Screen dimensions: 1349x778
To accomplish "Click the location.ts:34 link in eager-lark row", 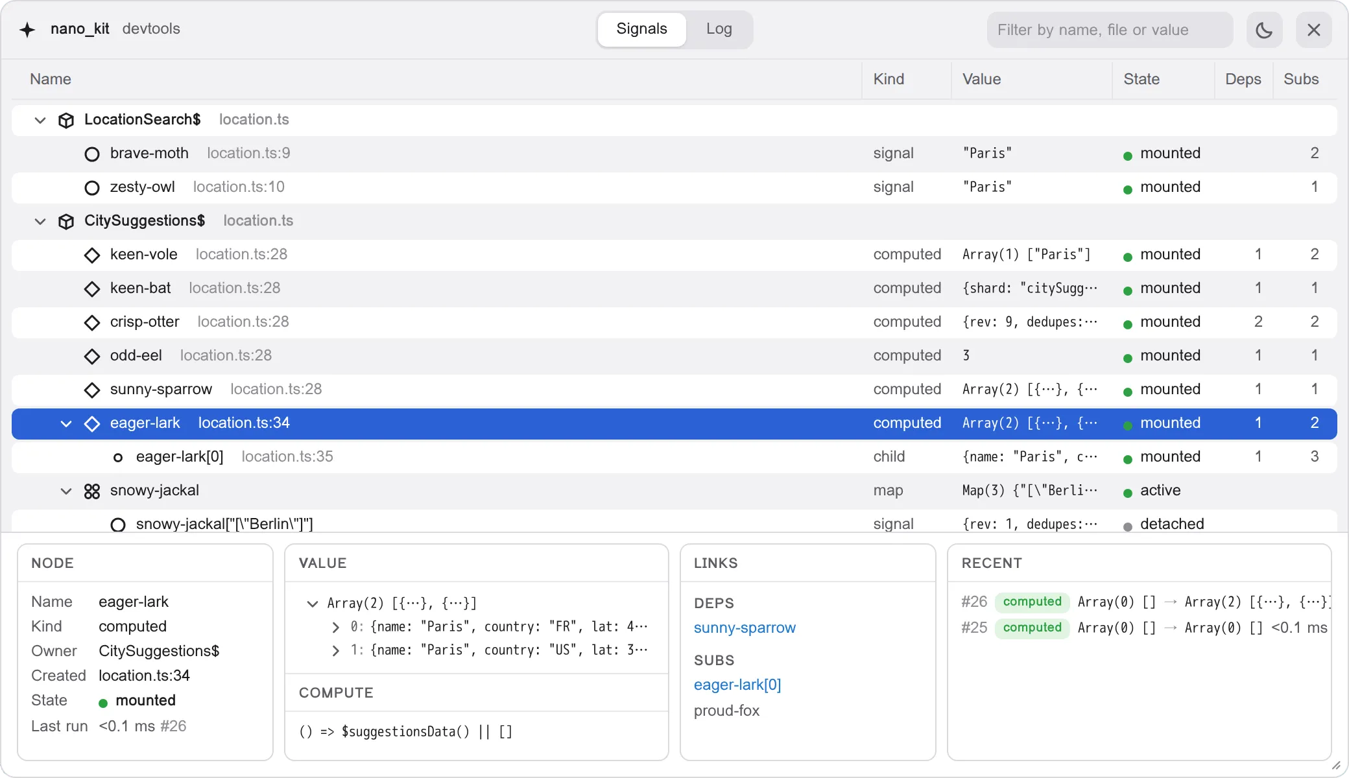I will (244, 423).
